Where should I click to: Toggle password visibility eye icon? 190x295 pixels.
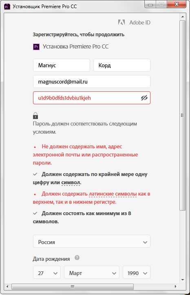(x=144, y=98)
